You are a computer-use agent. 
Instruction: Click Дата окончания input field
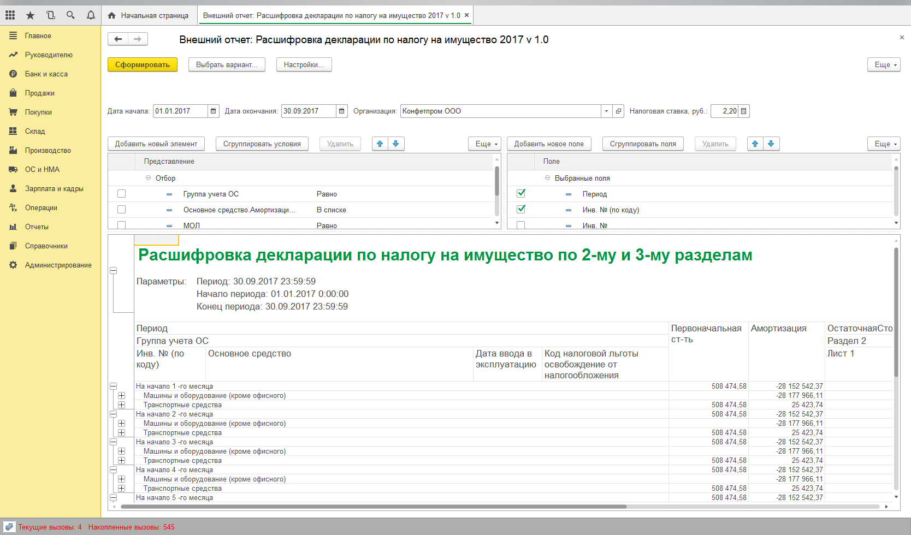coord(309,111)
